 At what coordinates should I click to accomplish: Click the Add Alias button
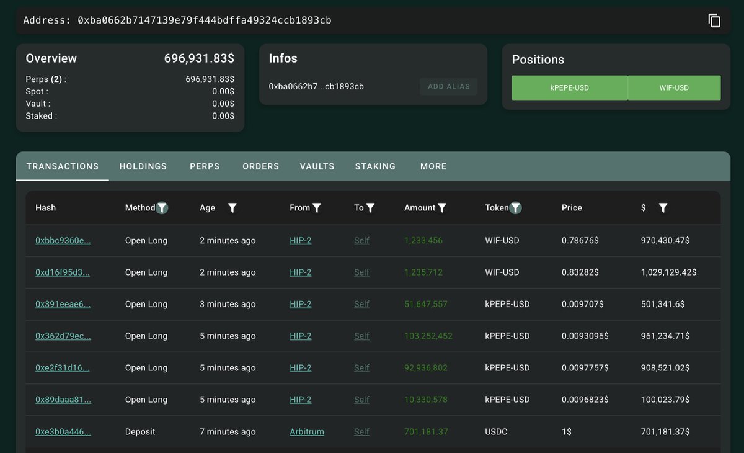449,86
